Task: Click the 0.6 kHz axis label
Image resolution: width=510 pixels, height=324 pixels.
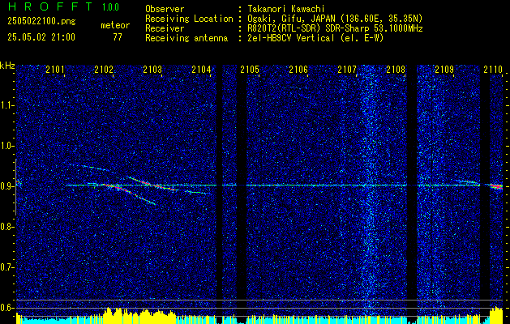Action: click(x=6, y=308)
